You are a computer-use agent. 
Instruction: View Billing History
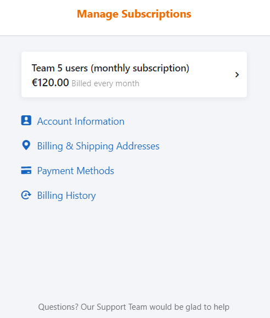pyautogui.click(x=67, y=196)
